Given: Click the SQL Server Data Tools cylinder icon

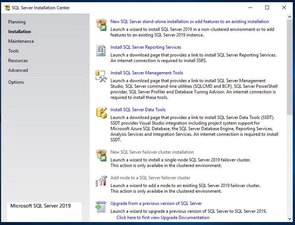Looking at the screenshot, I should tap(102, 113).
